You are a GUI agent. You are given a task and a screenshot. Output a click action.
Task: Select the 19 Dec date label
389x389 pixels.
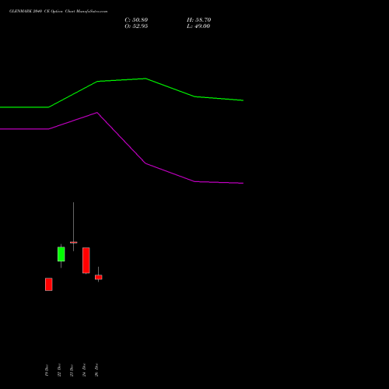click(x=47, y=370)
